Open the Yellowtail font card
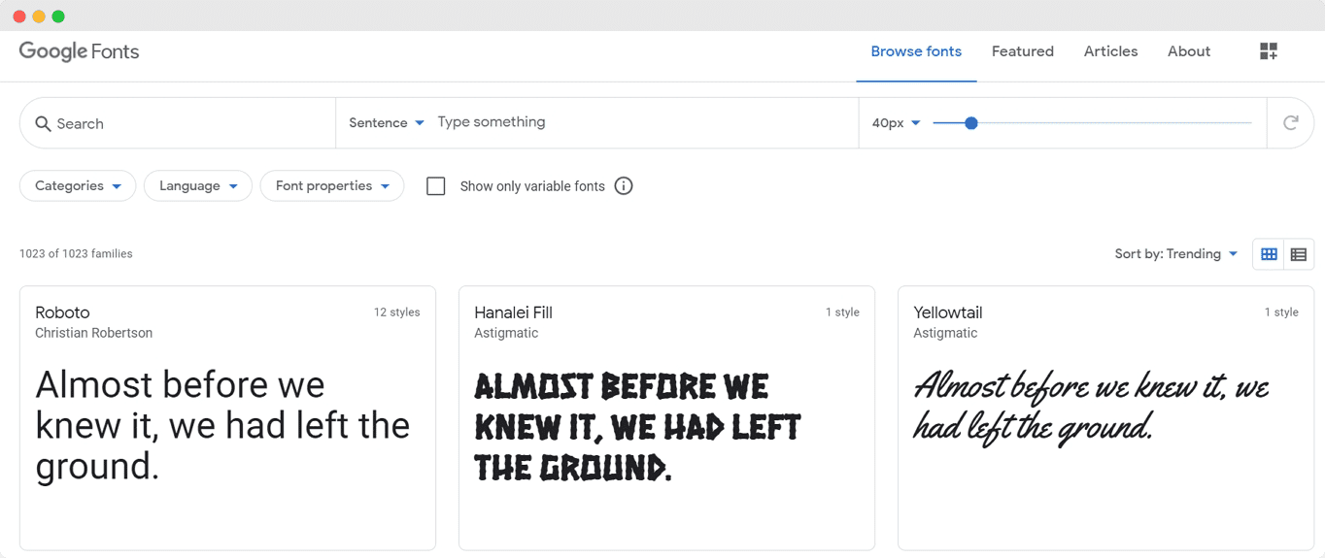 coord(1105,418)
